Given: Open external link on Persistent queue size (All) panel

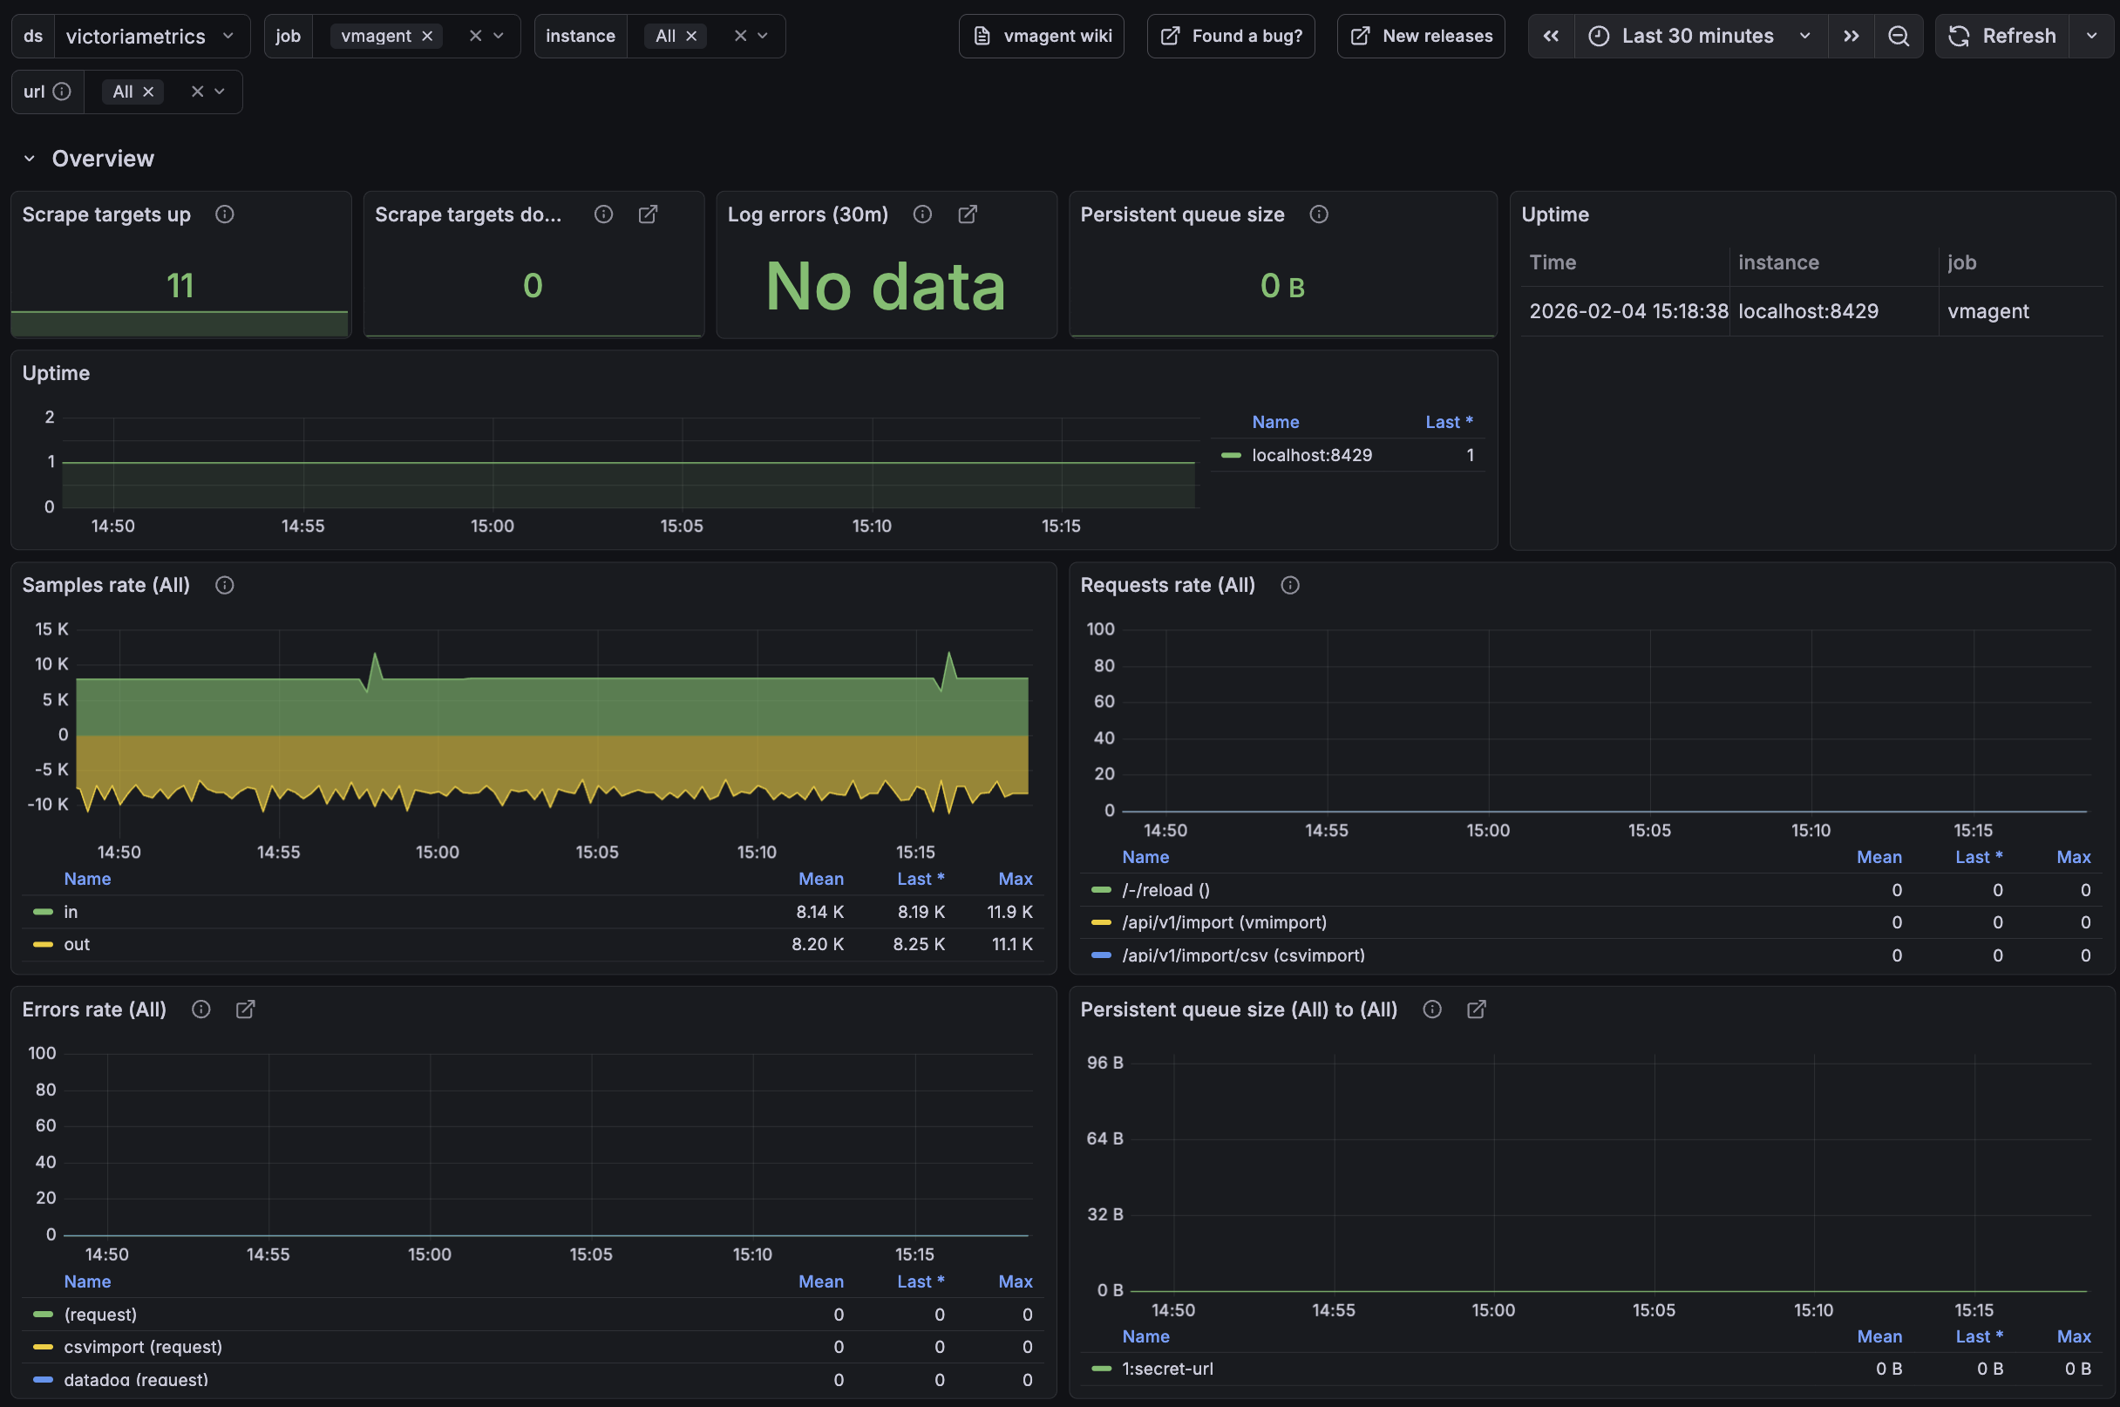Looking at the screenshot, I should coord(1476,1009).
